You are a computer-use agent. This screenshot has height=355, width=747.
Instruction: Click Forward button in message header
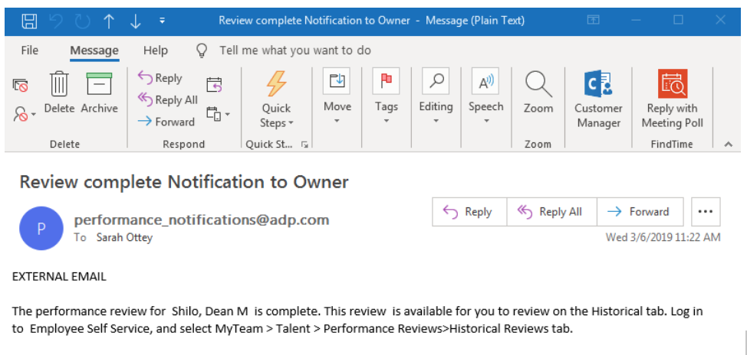click(640, 212)
